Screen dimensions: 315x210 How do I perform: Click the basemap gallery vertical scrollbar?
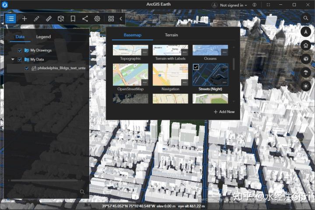pyautogui.click(x=234, y=64)
